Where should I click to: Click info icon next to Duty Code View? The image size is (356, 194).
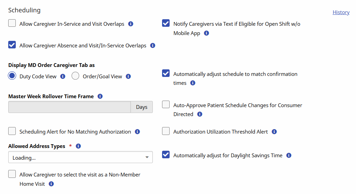coord(63,77)
